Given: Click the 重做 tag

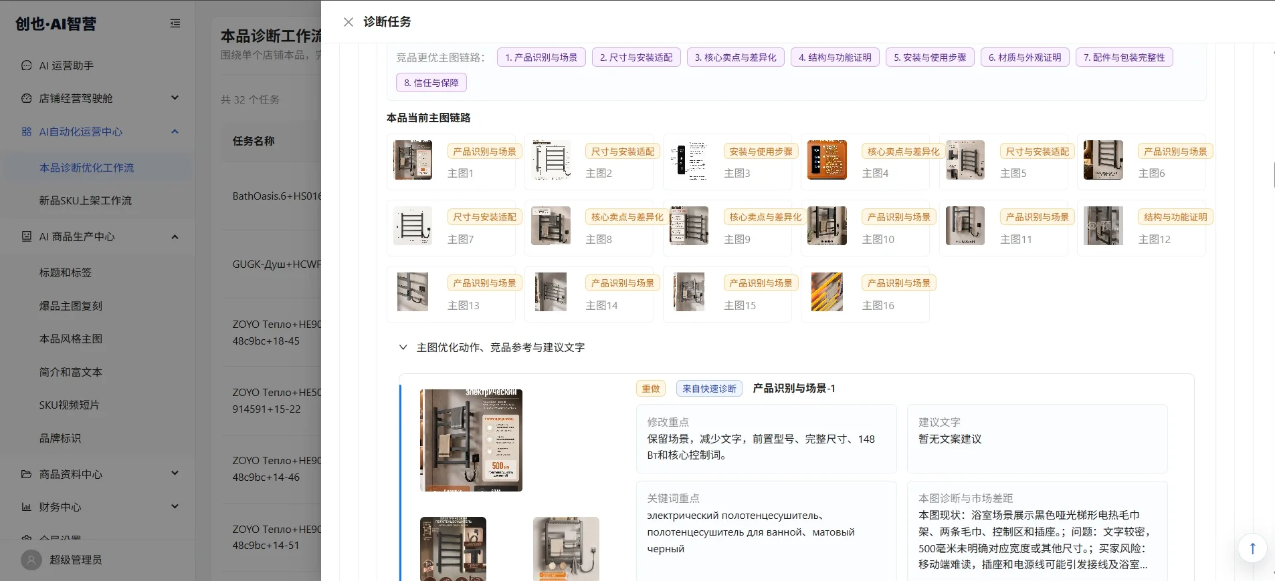Looking at the screenshot, I should 651,389.
